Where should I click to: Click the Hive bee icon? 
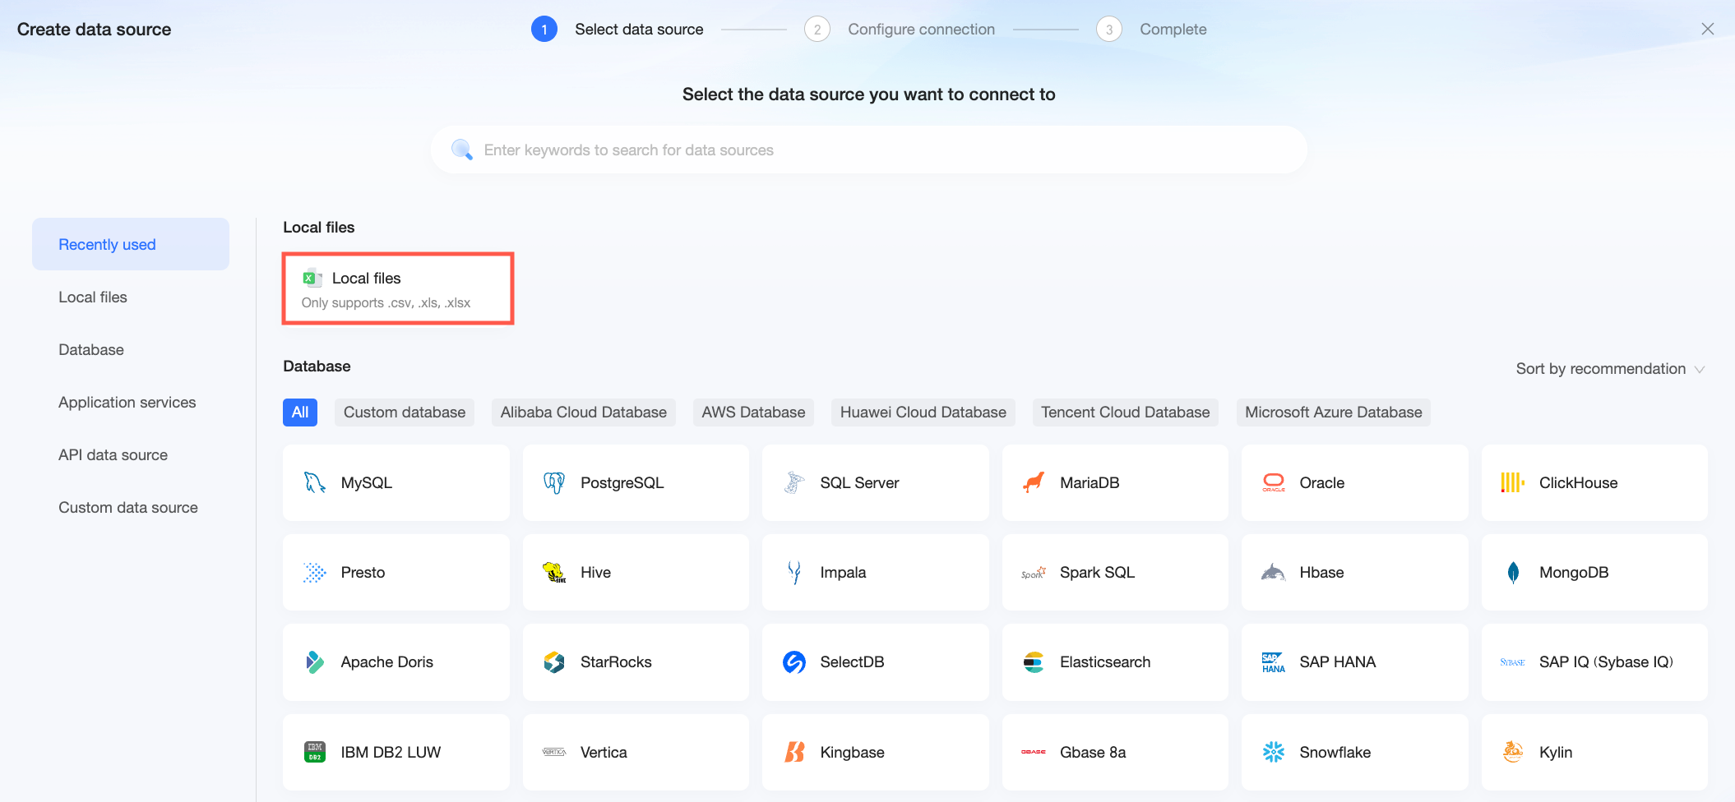(x=554, y=572)
